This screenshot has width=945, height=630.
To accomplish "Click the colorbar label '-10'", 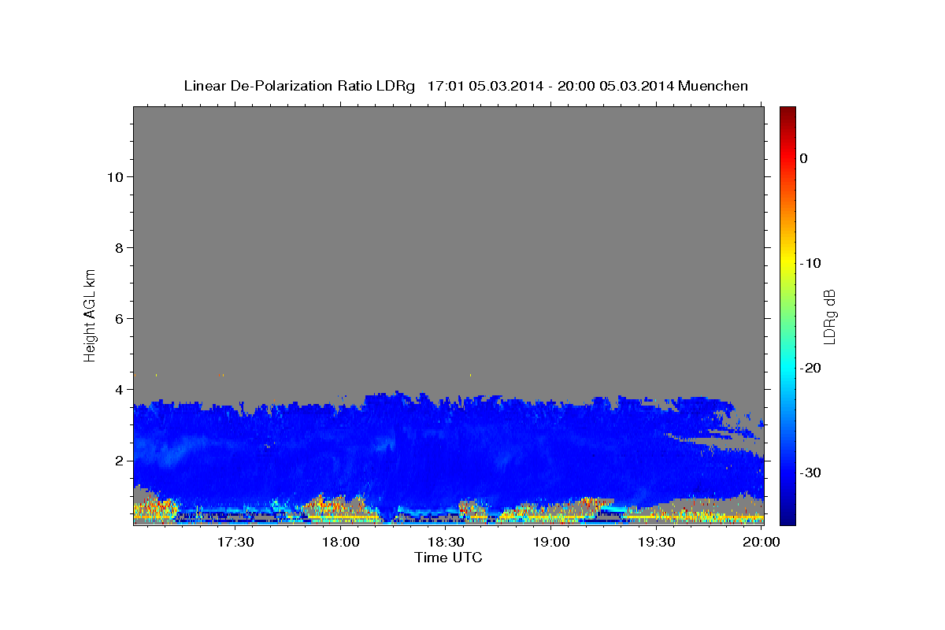I will point(810,263).
